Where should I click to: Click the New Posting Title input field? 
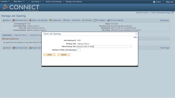click(104, 47)
